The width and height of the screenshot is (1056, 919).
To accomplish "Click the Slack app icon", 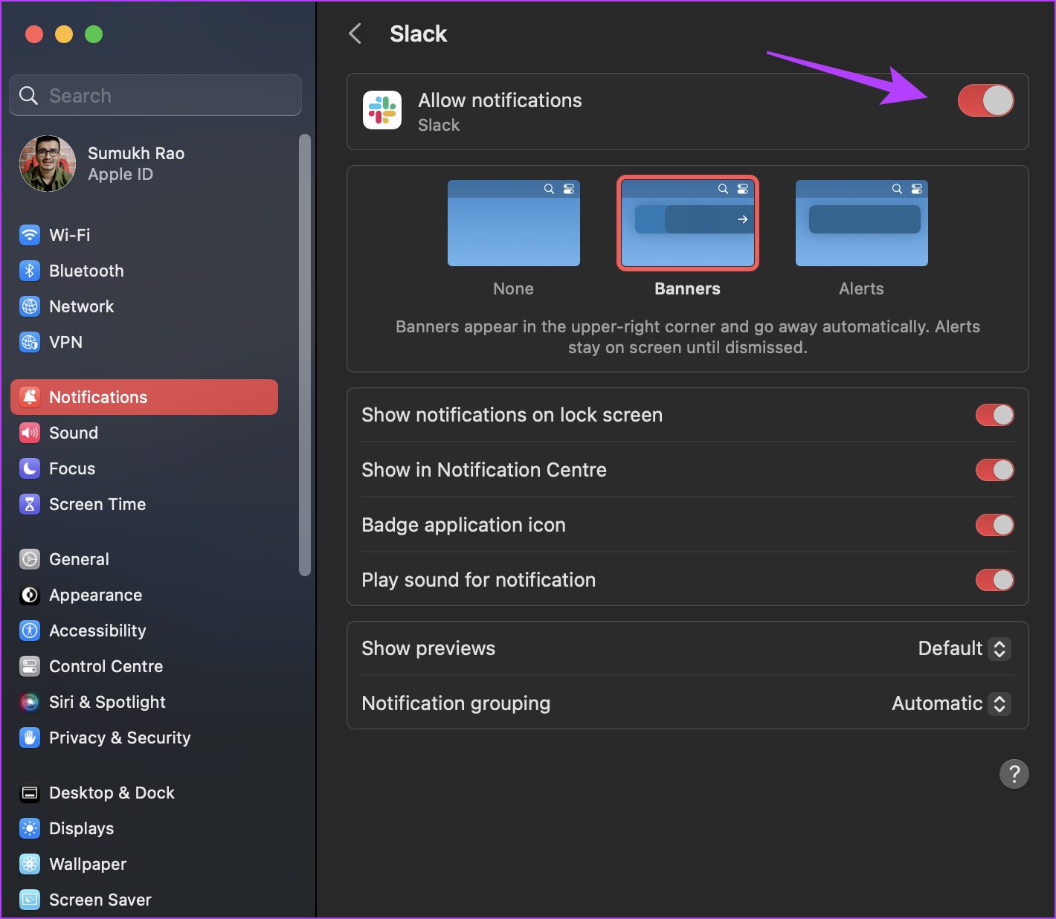I will 382,110.
